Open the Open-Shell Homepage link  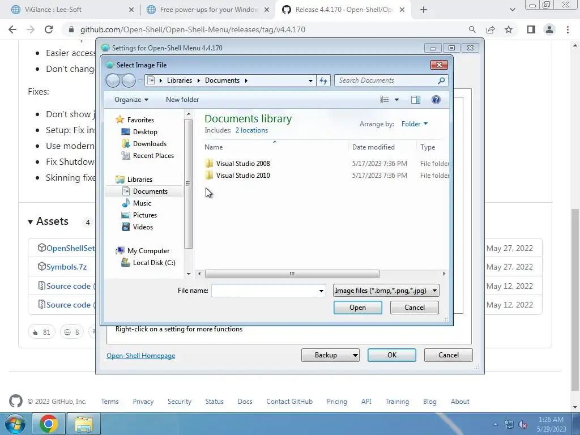click(141, 356)
